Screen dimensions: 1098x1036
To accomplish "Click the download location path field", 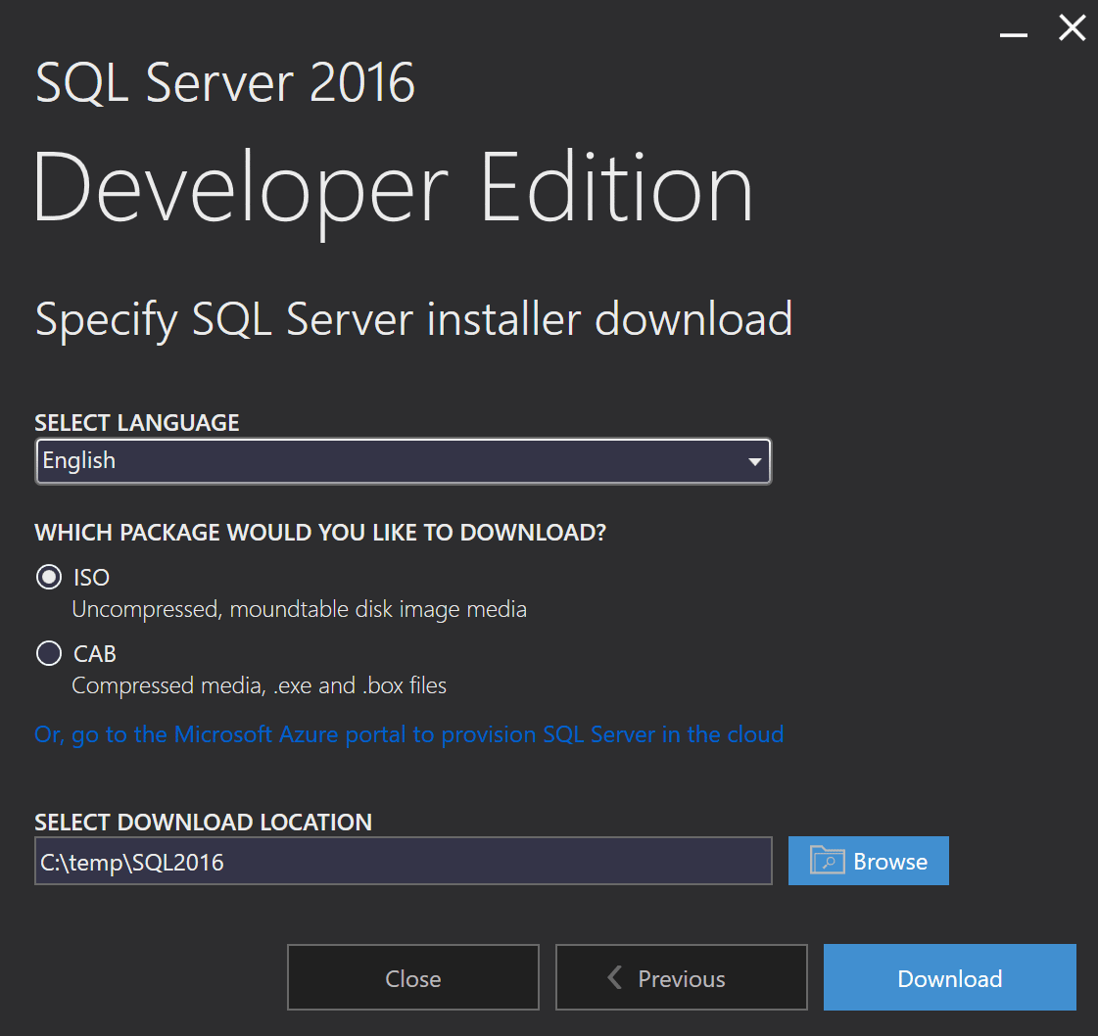I will (x=404, y=861).
